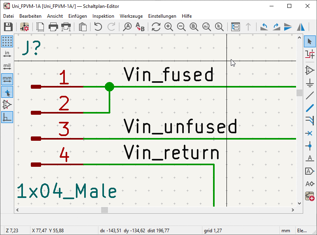The height and width of the screenshot is (235, 317).
Task: Zoom out of the schematic
Action: point(181,27)
